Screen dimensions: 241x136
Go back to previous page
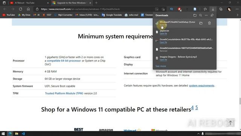pyautogui.click(x=5, y=9)
